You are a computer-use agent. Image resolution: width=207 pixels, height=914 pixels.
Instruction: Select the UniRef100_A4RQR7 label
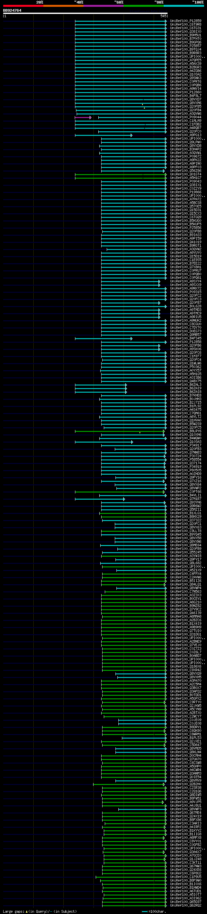pos(186,128)
